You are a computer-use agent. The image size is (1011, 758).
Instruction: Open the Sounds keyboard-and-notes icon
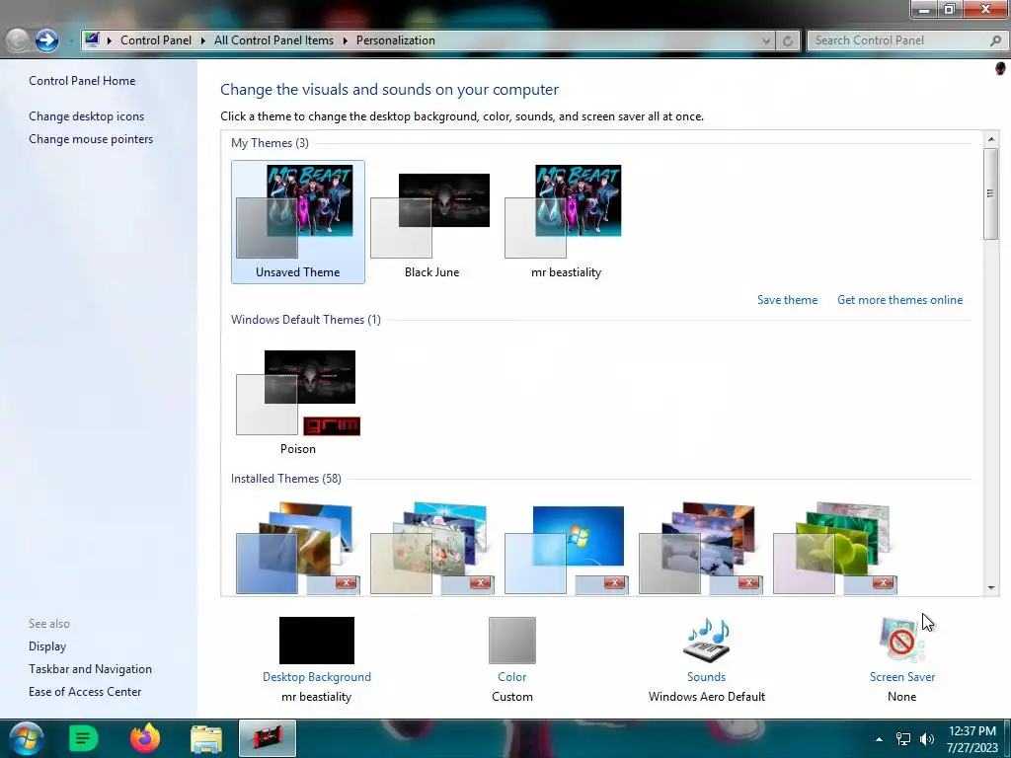coord(707,640)
